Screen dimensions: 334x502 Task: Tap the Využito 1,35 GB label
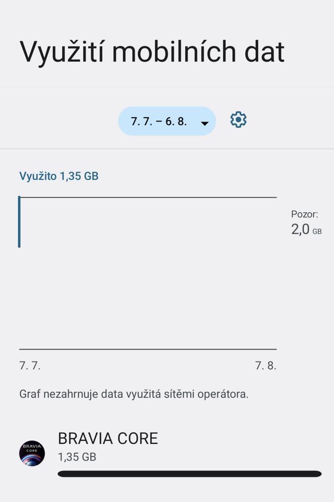click(x=59, y=176)
